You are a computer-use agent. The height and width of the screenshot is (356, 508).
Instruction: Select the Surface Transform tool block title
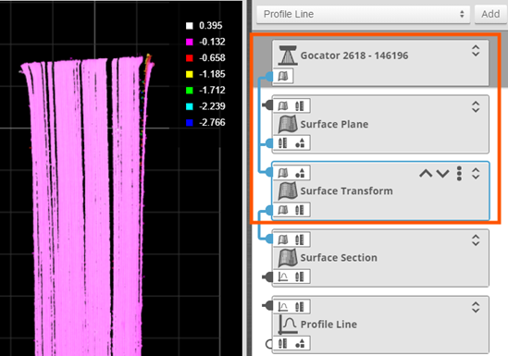[346, 190]
